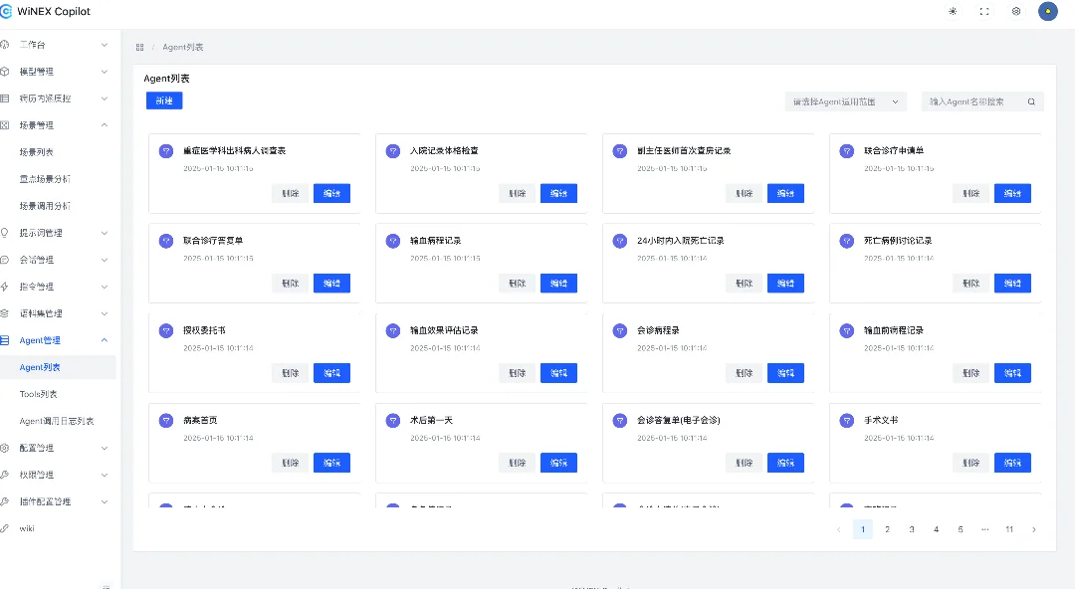Image resolution: width=1075 pixels, height=589 pixels.
Task: Click the search magnifier icon in Agent search
Action: (1032, 101)
